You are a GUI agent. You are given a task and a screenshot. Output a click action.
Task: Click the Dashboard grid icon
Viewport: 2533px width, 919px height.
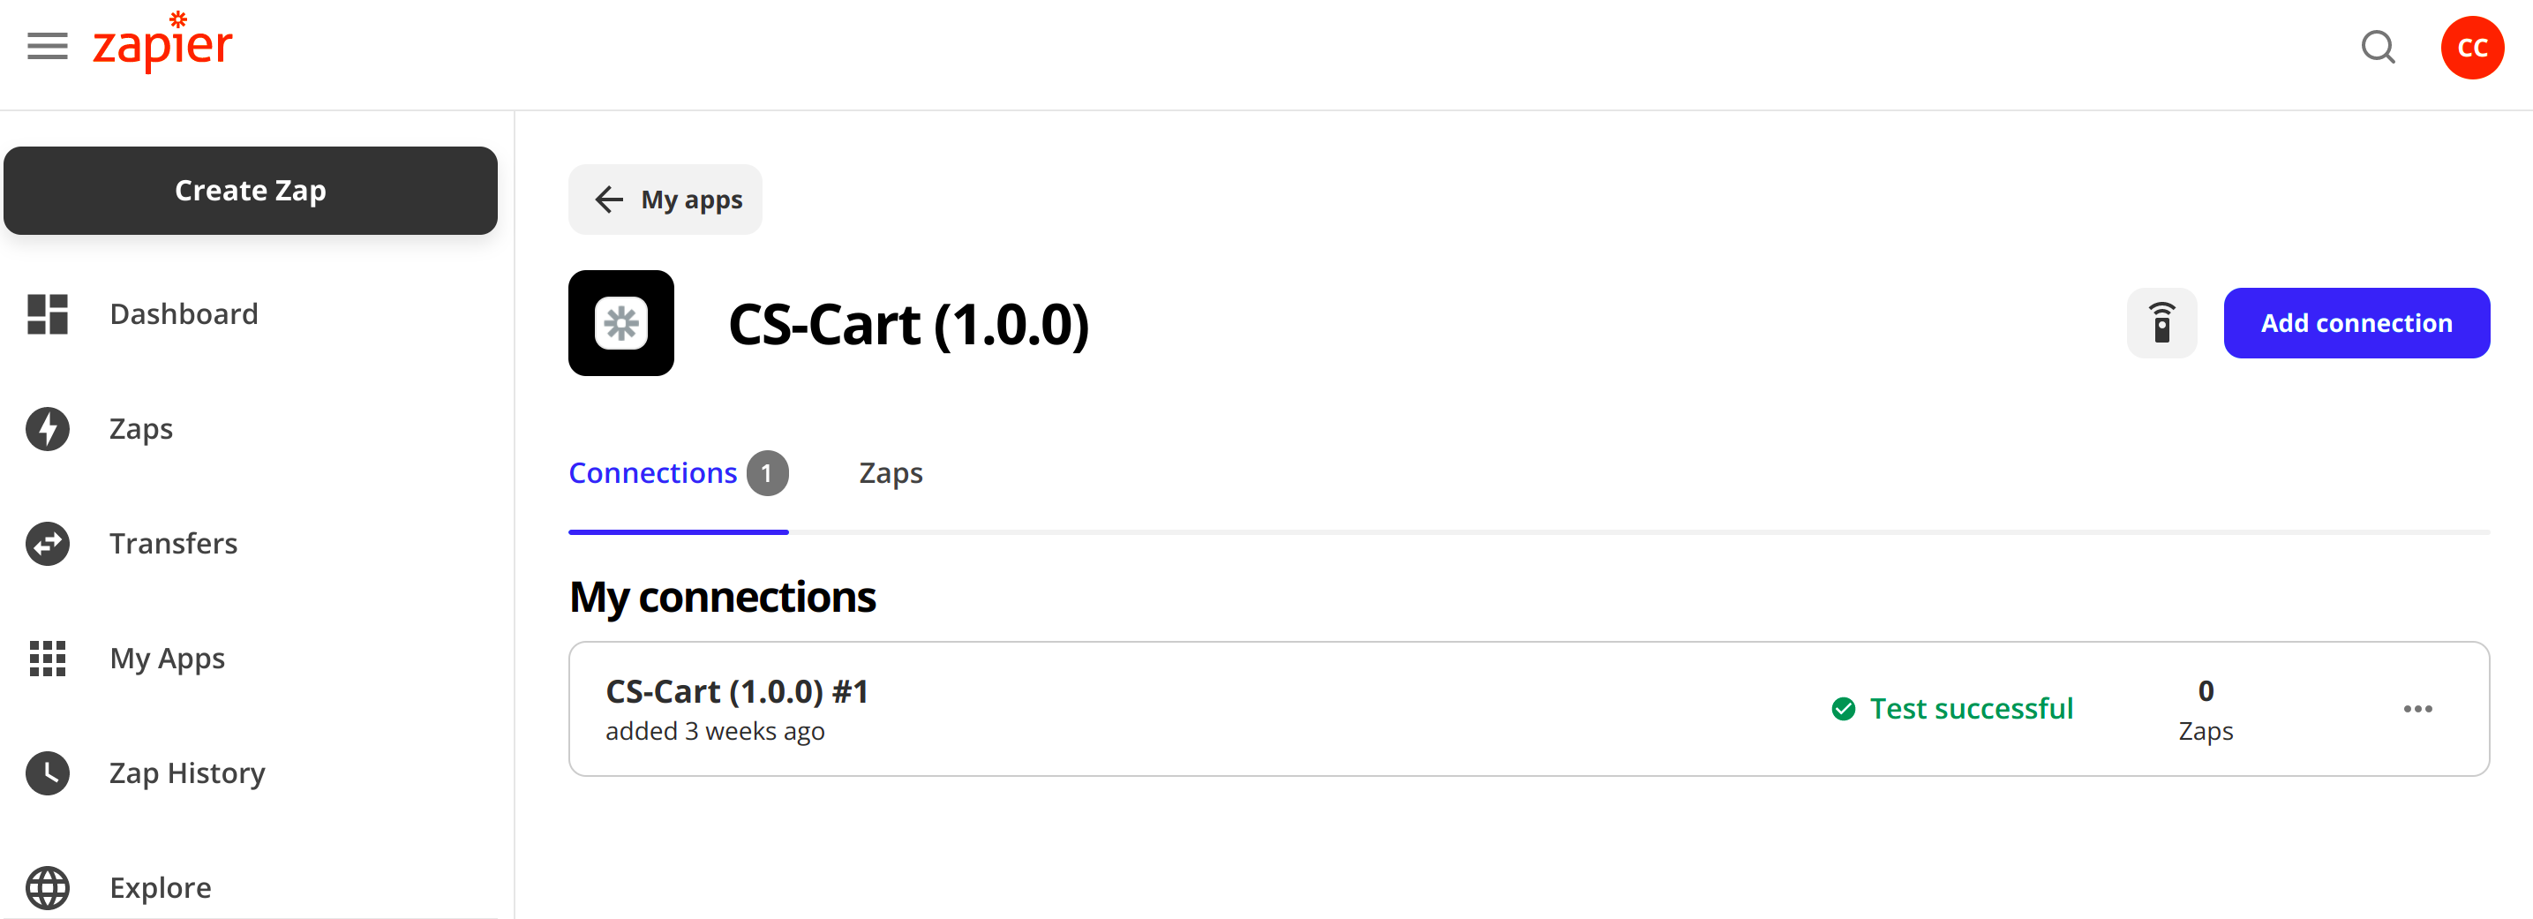tap(47, 314)
